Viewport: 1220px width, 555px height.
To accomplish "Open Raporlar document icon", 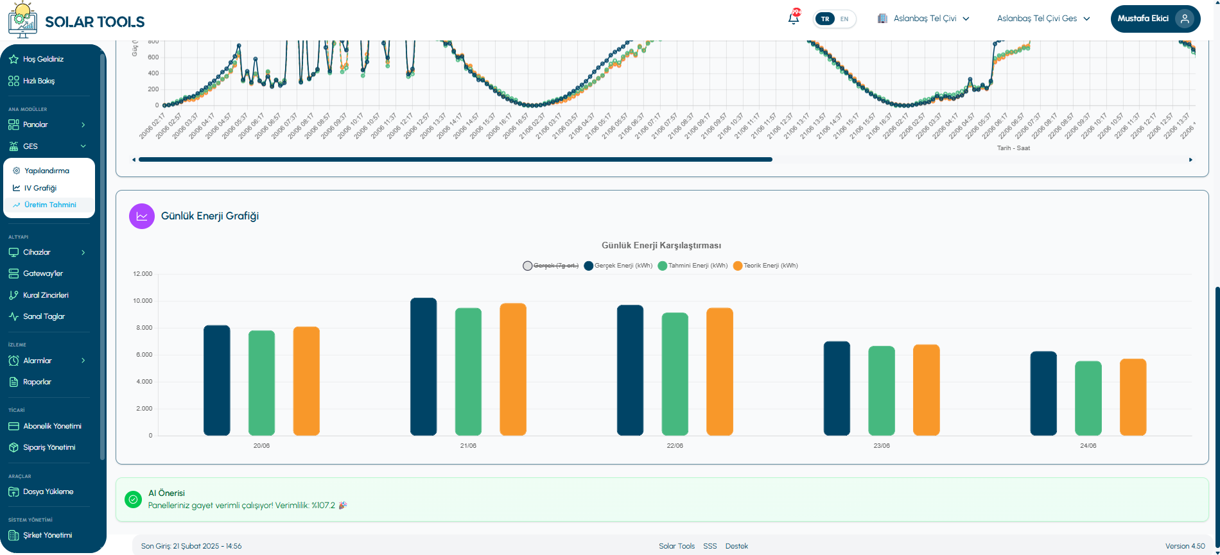I will click(13, 382).
